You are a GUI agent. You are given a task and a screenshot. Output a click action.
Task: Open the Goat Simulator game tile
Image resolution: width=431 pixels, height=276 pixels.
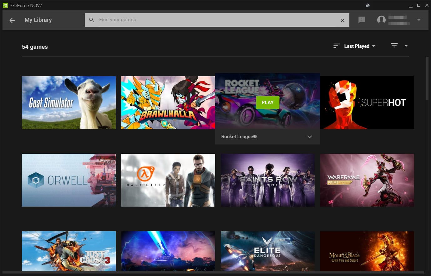click(68, 103)
